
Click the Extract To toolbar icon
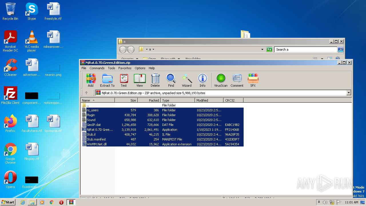pos(107,80)
